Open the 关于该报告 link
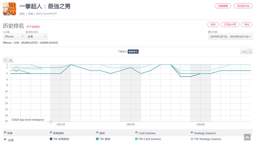Image resolution: width=255 pixels, height=146 pixels. point(33,27)
